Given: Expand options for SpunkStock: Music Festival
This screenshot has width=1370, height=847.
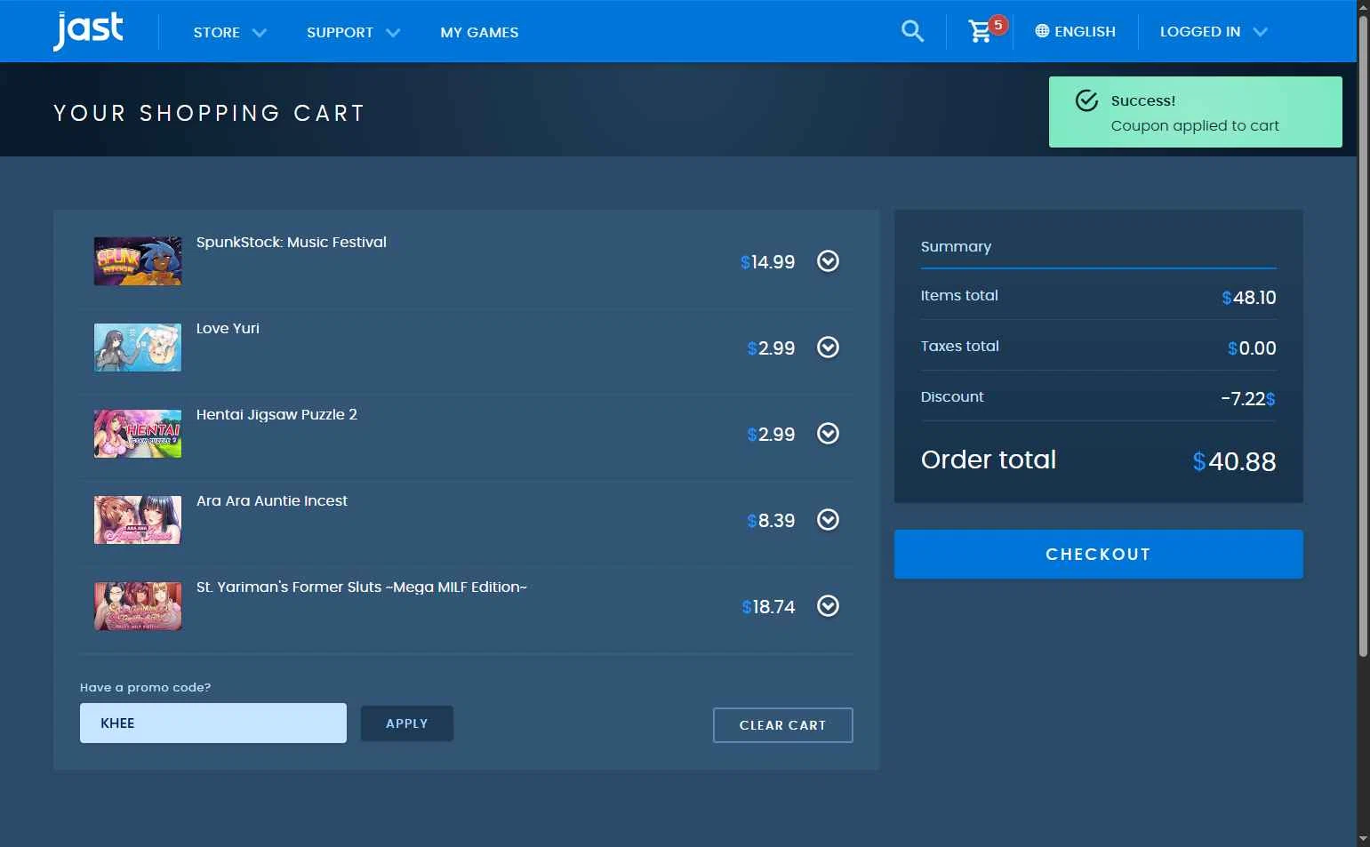Looking at the screenshot, I should tap(828, 261).
